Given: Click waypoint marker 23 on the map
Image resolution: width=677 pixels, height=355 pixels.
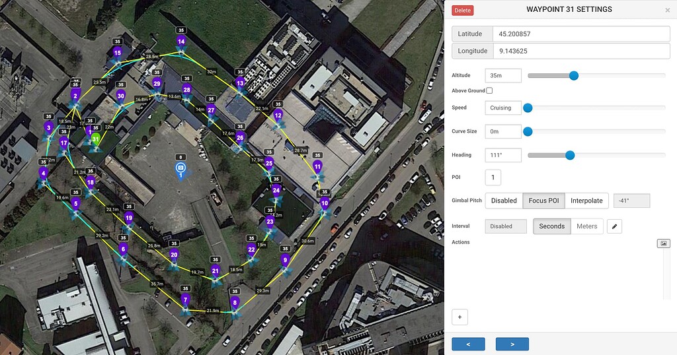Looking at the screenshot, I should [x=270, y=222].
